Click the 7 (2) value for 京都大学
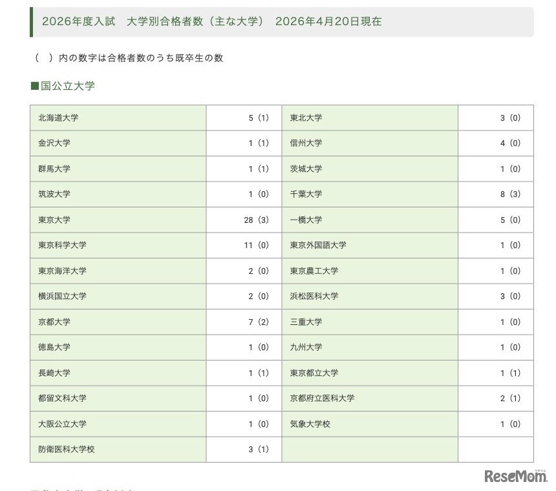556x491 pixels. pyautogui.click(x=259, y=322)
